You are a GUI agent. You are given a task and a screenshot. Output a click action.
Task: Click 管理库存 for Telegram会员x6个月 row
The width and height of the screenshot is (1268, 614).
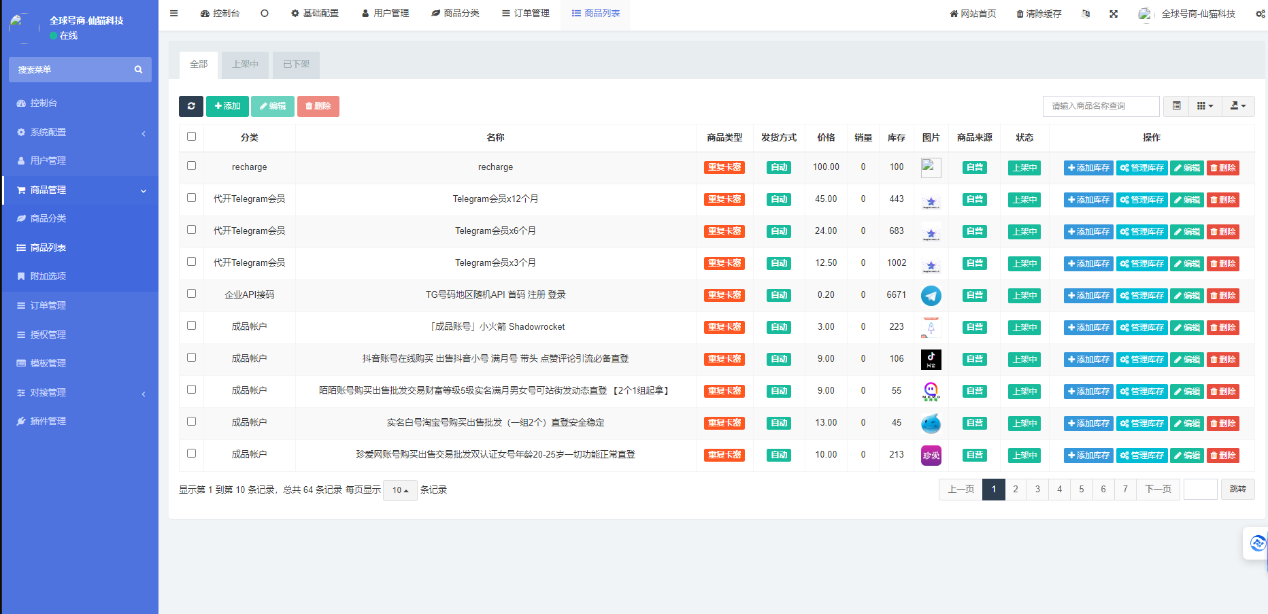click(x=1142, y=232)
